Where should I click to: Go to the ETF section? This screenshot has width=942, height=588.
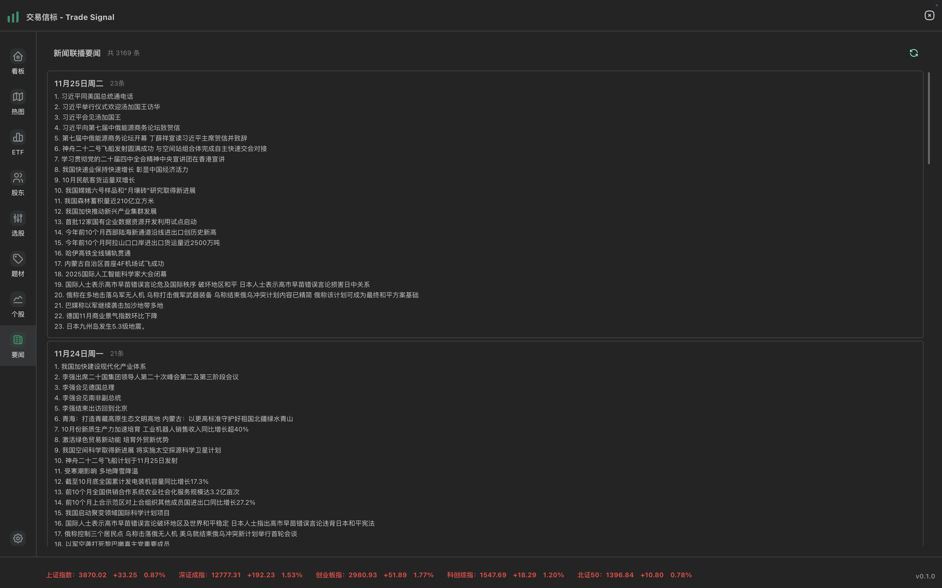(18, 138)
